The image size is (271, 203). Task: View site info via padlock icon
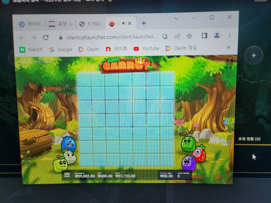[x=61, y=38]
